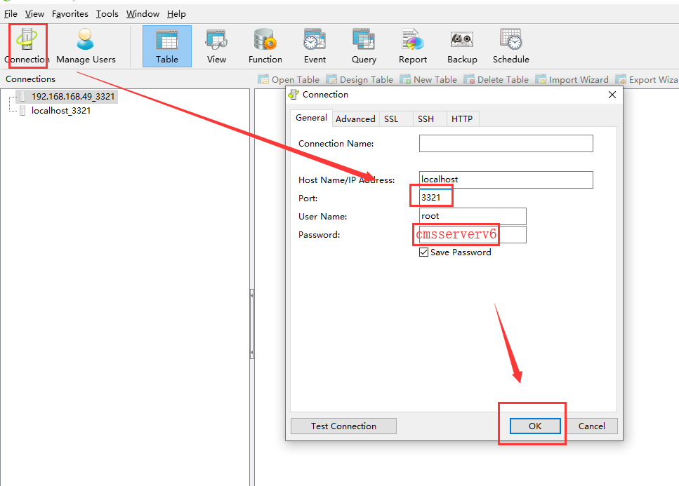The image size is (679, 486).
Task: Open the Function objects icon
Action: click(265, 46)
